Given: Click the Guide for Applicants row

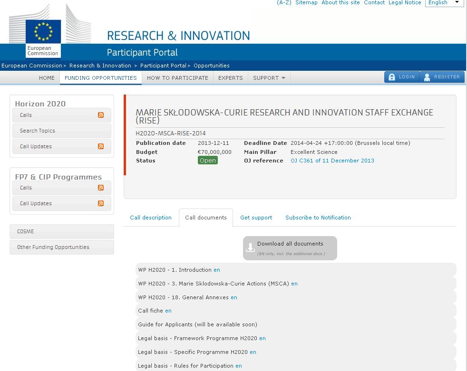Looking at the screenshot, I should [296, 324].
